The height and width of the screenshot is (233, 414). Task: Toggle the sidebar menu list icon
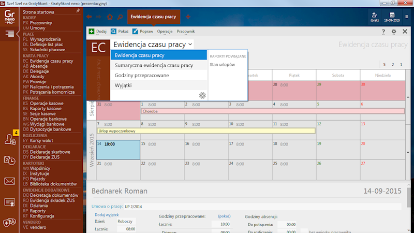click(9, 34)
